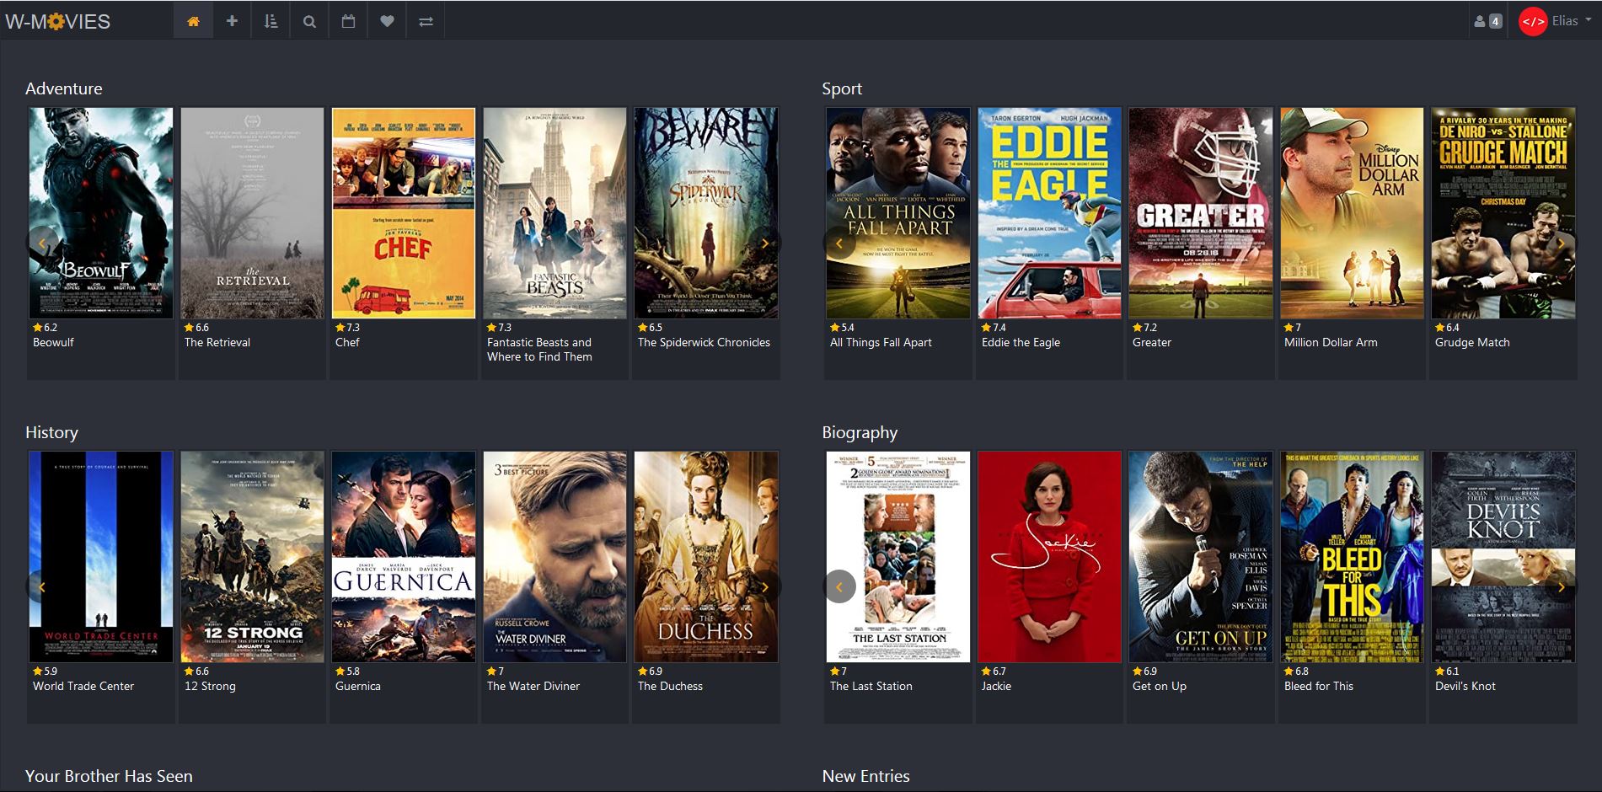The image size is (1602, 792).
Task: Click the Get on Up title
Action: [x=1160, y=686]
